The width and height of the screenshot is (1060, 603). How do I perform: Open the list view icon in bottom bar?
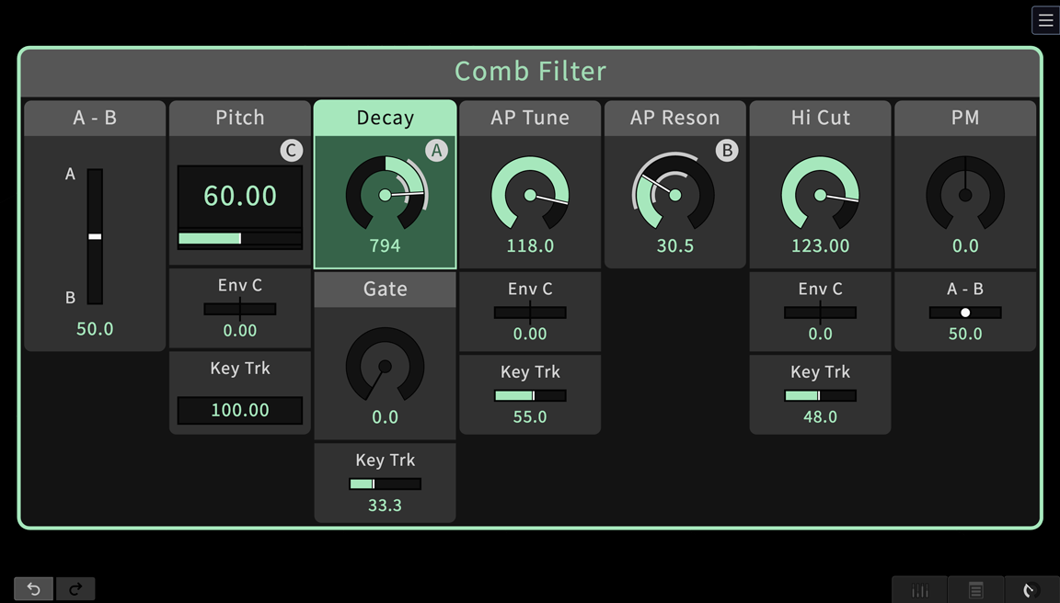tap(976, 590)
